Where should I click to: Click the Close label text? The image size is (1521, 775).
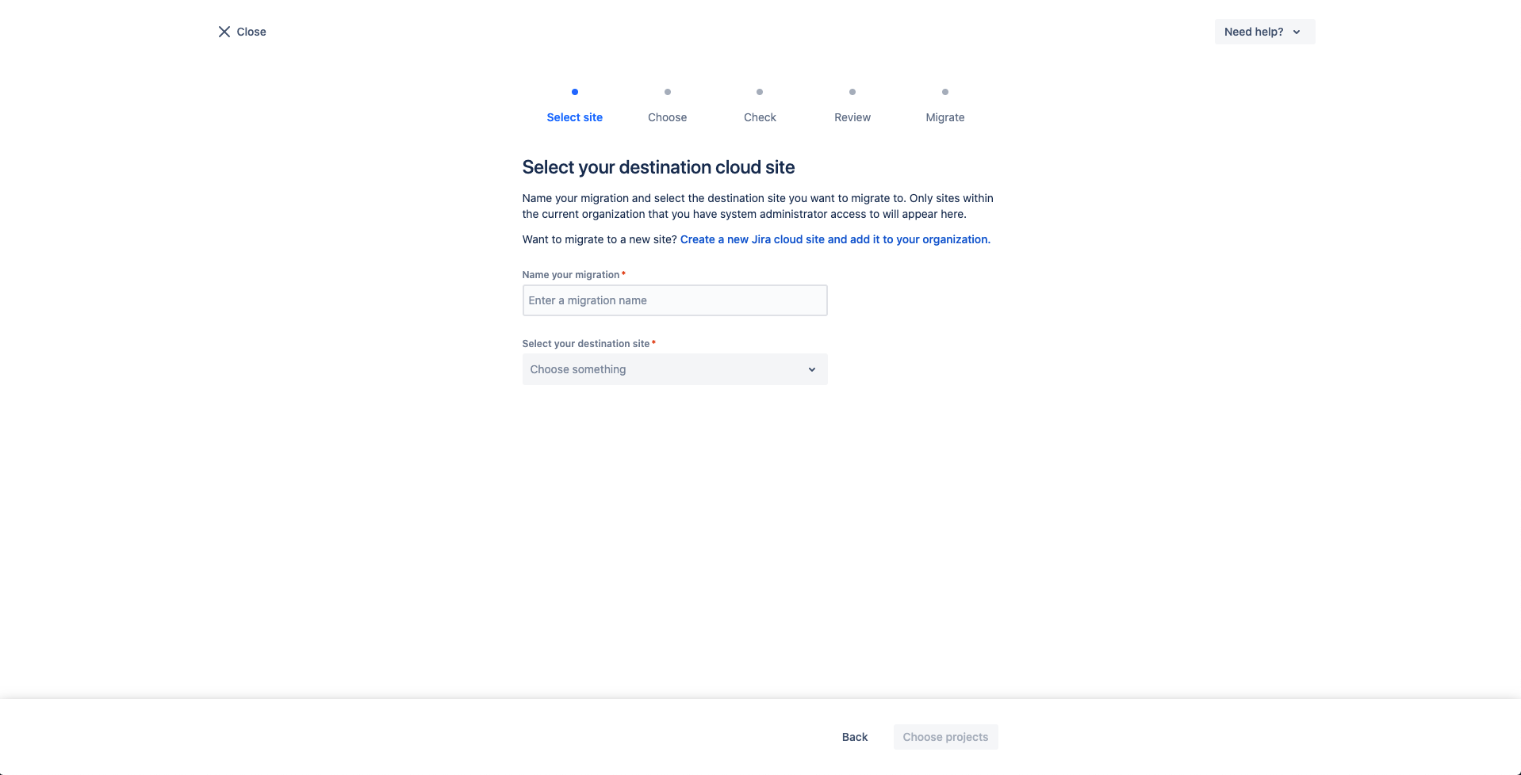click(251, 32)
